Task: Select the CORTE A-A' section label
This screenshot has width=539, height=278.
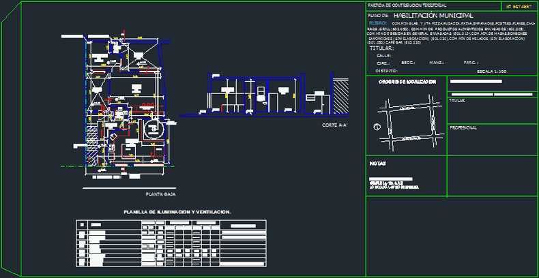Action: [335, 125]
